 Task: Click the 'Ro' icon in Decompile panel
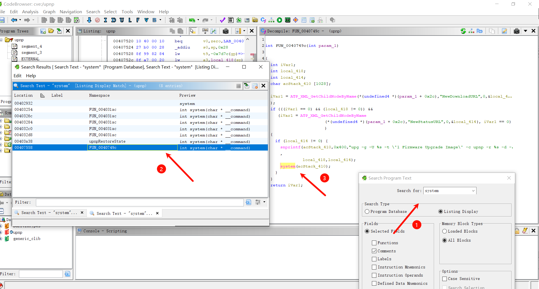pyautogui.click(x=479, y=31)
